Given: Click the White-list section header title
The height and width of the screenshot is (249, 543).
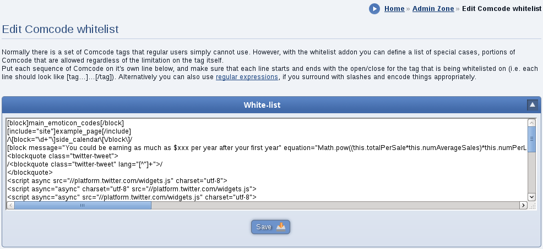Looking at the screenshot, I should [x=262, y=105].
